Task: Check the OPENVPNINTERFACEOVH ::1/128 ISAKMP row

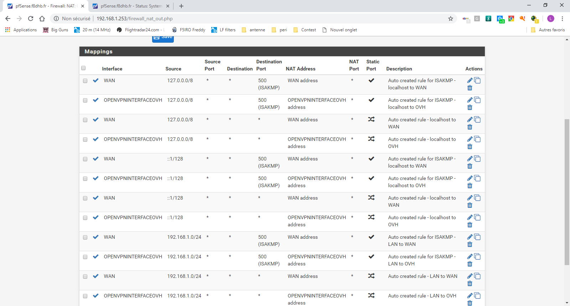Action: [x=85, y=179]
